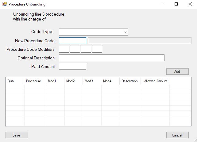197x142 pixels.
Task: Open the Code Type dropdown
Action: pyautogui.click(x=93, y=32)
